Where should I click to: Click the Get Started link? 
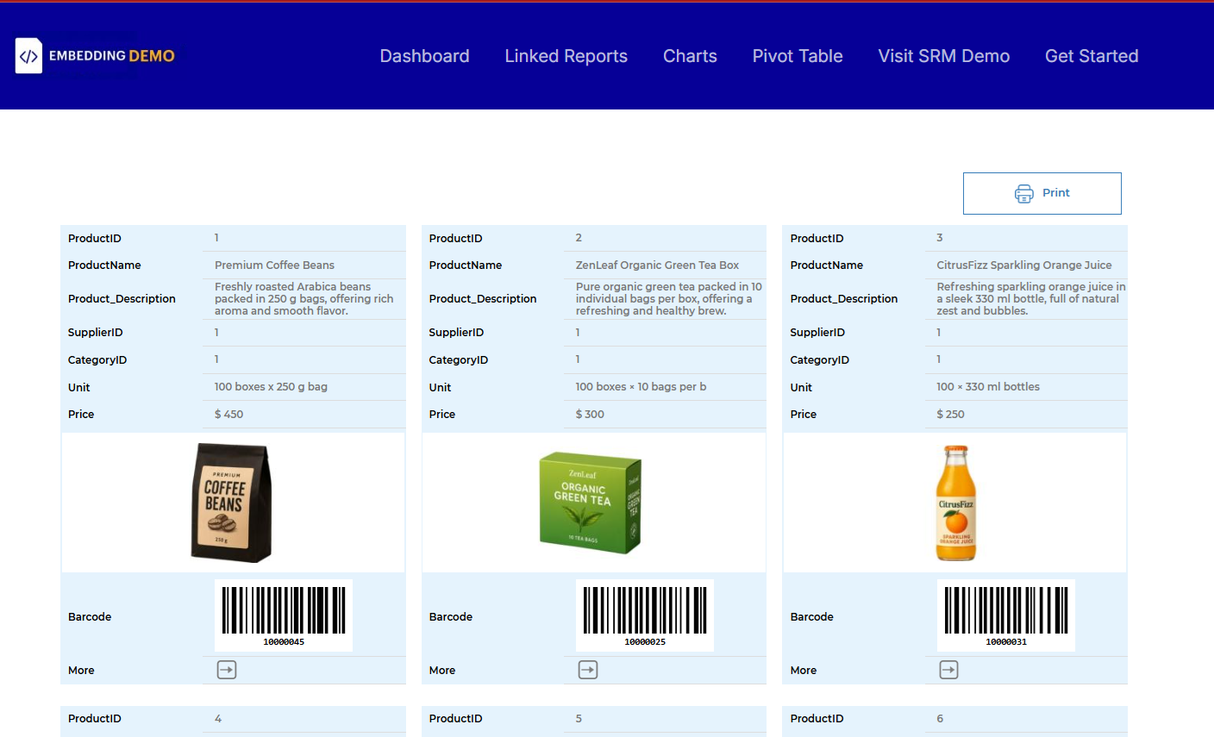[x=1092, y=55]
